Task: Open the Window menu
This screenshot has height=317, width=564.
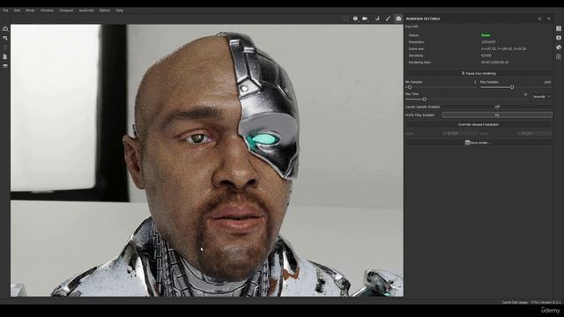Action: tap(47, 11)
